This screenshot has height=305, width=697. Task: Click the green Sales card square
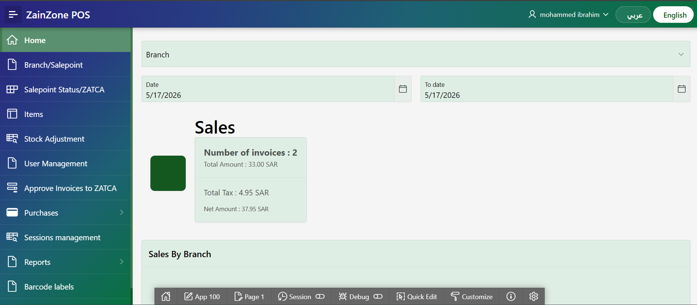pos(168,173)
